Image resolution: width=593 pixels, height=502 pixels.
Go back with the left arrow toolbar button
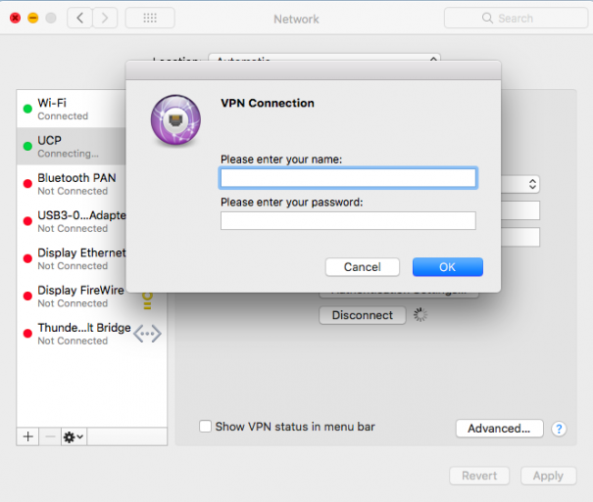pyautogui.click(x=79, y=18)
